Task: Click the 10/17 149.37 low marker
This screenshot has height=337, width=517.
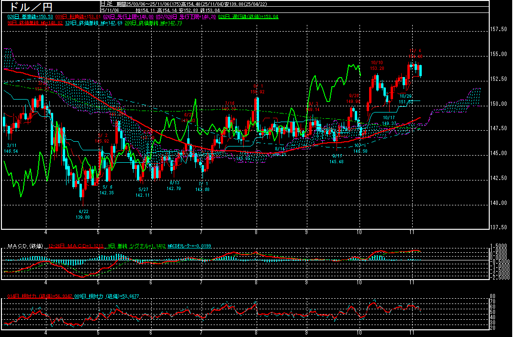Action: coord(389,120)
